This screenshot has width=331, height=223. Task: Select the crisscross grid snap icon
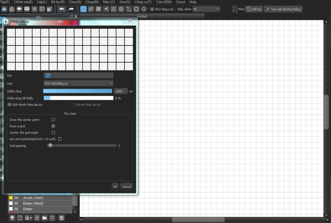[x=98, y=9]
